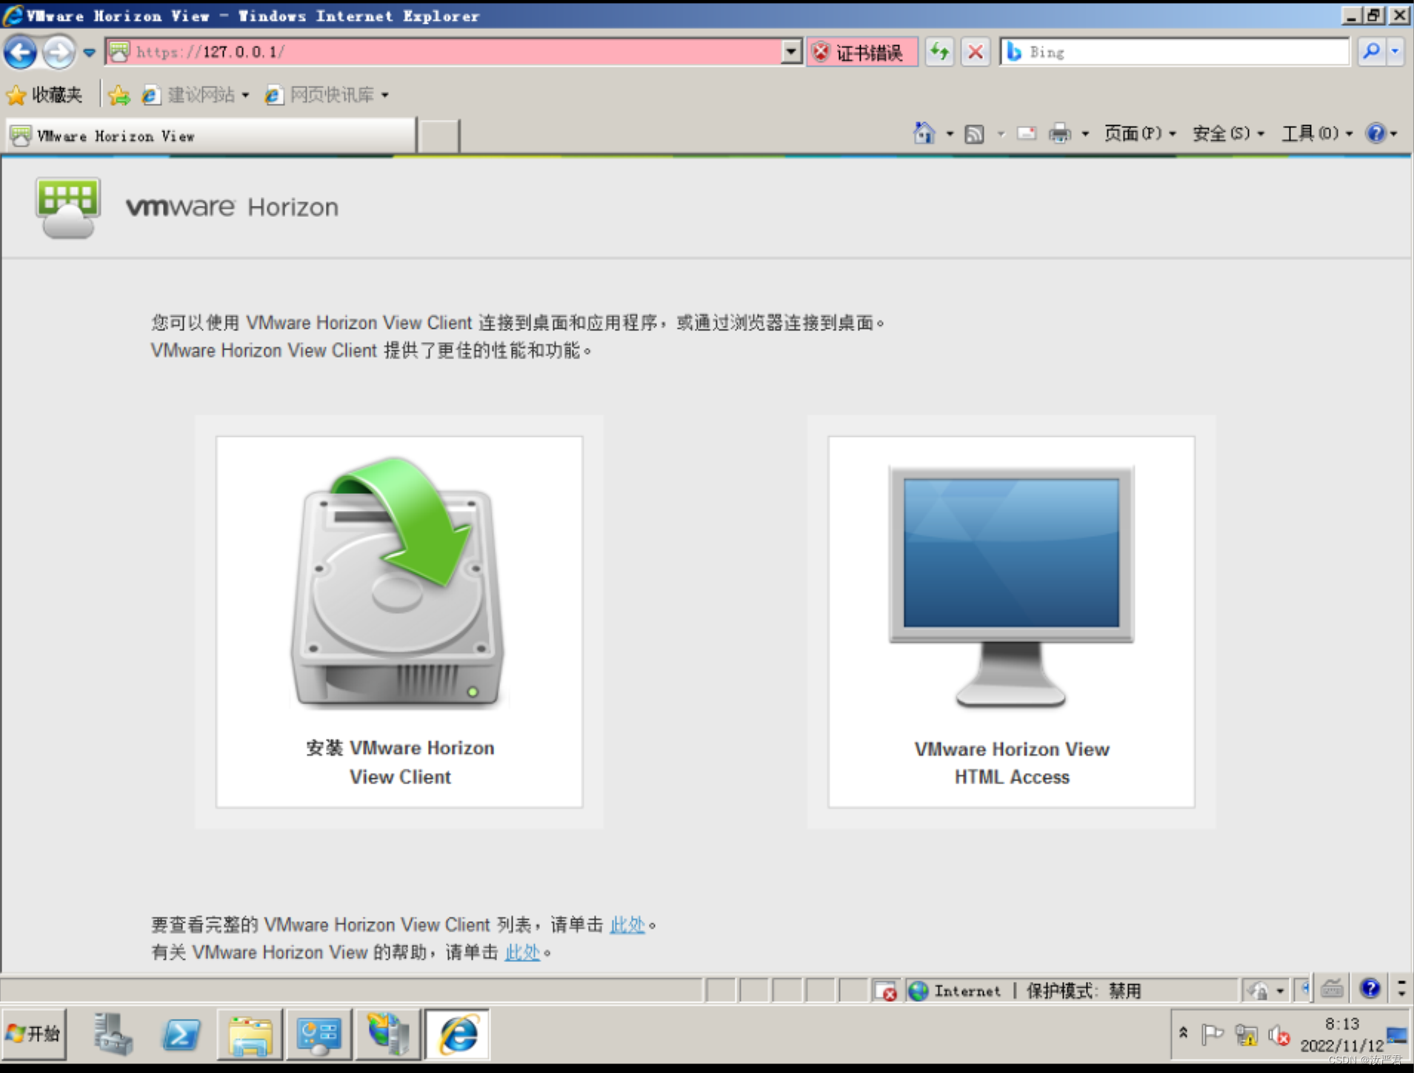Click the 安装 VMware Horizon View Client link
The width and height of the screenshot is (1414, 1073).
400,762
